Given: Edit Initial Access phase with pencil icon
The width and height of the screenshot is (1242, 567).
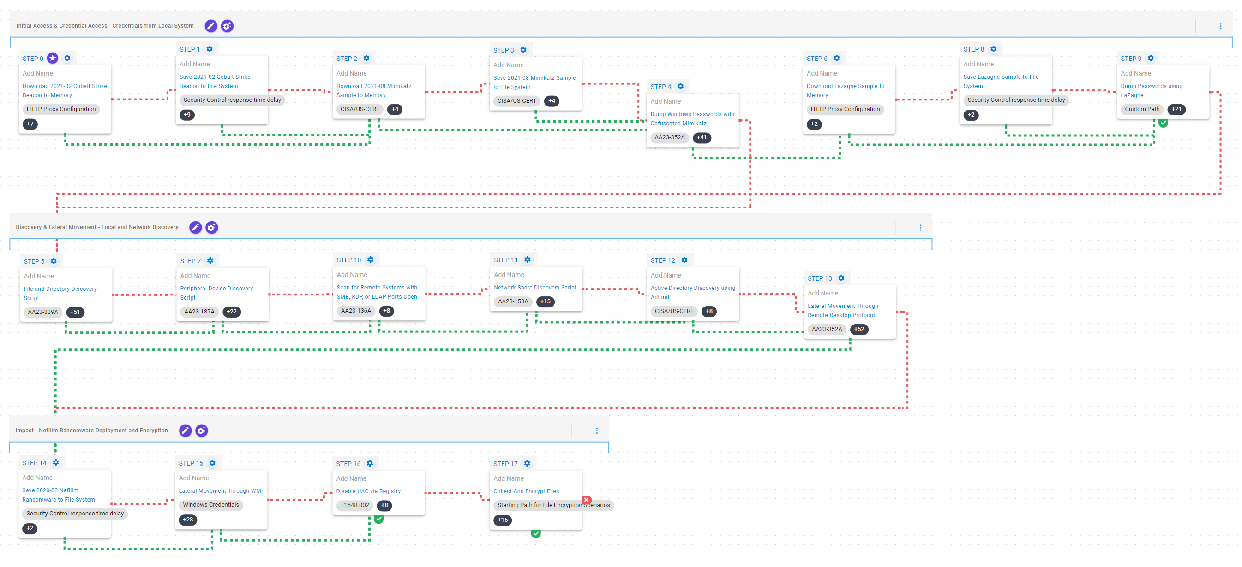Looking at the screenshot, I should point(211,26).
